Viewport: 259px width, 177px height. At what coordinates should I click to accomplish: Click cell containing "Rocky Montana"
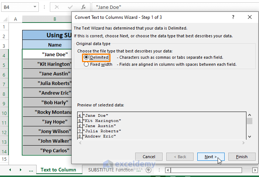(47, 112)
